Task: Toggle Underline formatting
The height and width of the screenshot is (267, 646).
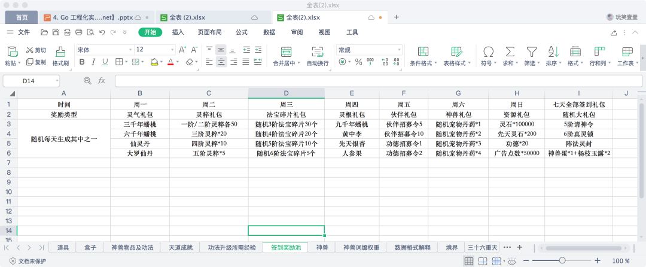Action: [x=105, y=62]
